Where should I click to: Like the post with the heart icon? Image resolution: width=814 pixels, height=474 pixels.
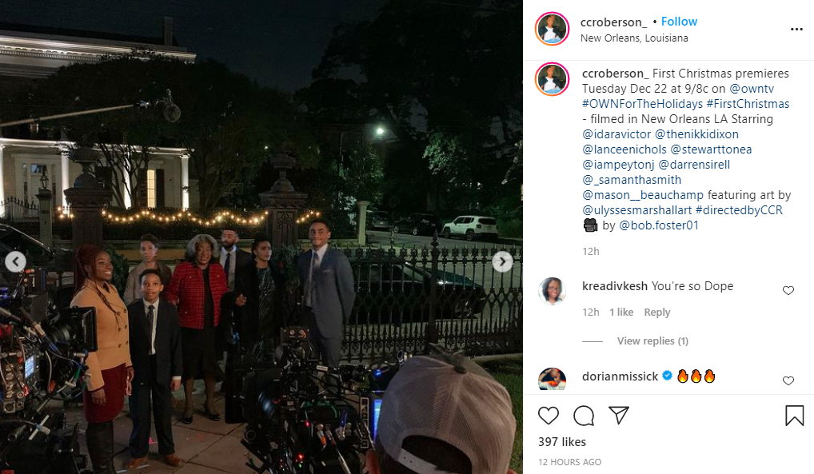[549, 416]
